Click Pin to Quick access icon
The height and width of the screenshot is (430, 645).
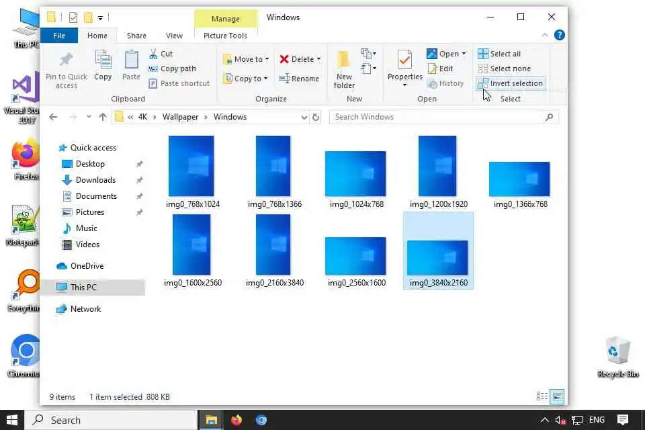point(66,60)
